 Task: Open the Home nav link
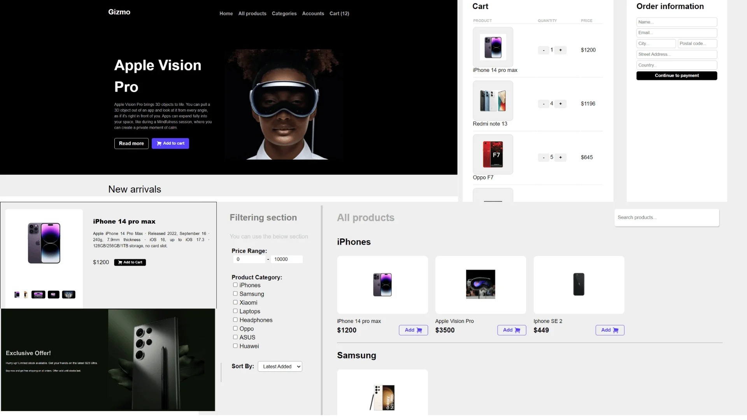(x=226, y=14)
